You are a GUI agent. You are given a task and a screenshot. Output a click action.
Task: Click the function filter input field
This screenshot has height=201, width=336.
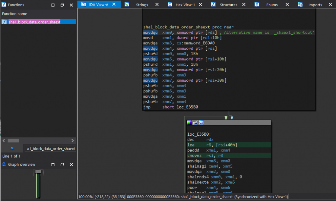click(50, 149)
